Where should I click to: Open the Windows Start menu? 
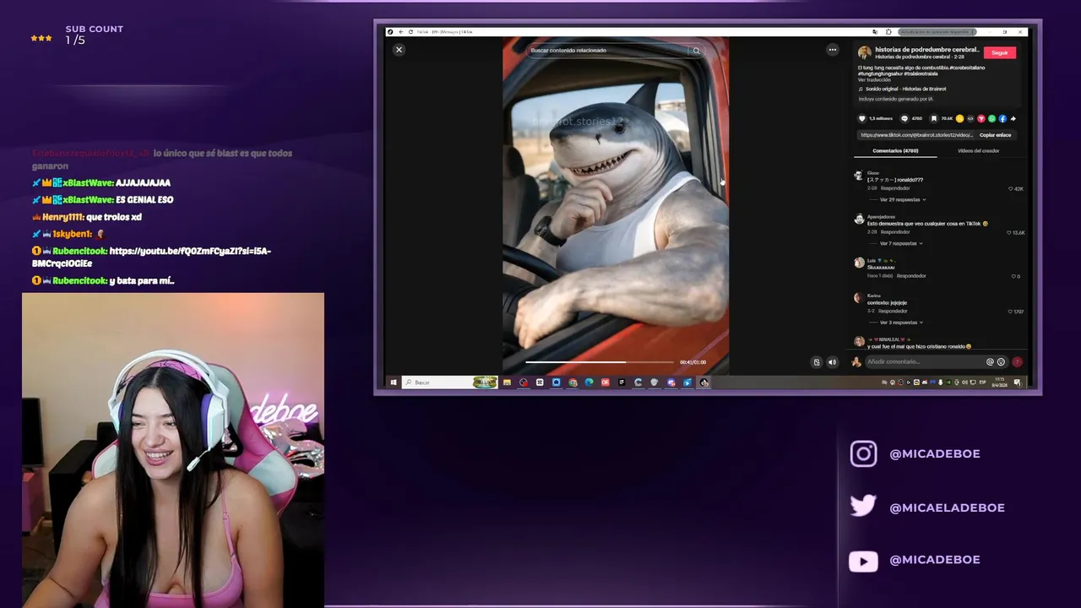coord(393,383)
